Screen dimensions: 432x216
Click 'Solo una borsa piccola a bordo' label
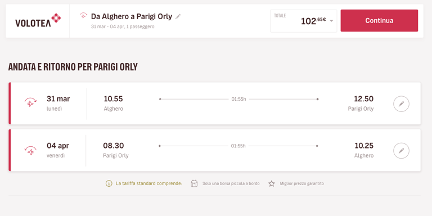(x=231, y=183)
